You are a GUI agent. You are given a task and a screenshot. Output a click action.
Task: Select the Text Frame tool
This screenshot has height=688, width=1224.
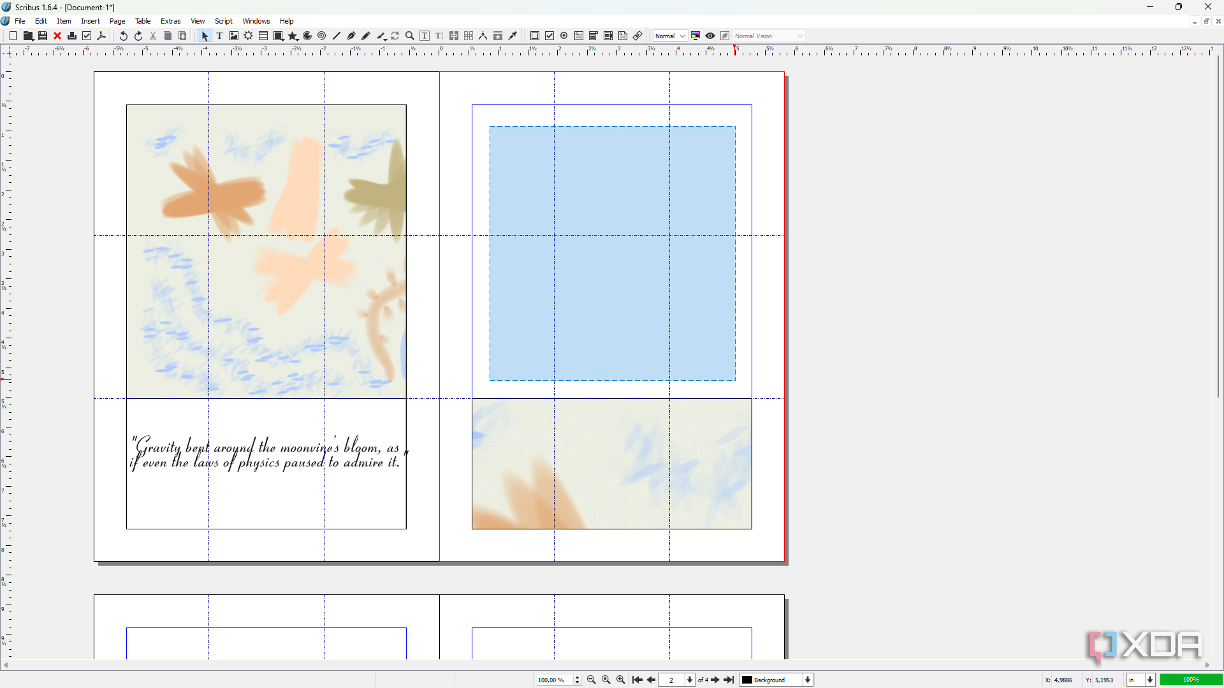coord(219,36)
